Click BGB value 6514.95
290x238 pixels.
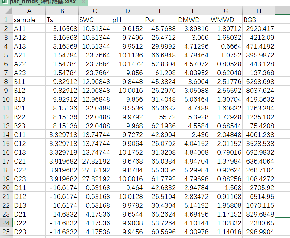tap(259, 196)
